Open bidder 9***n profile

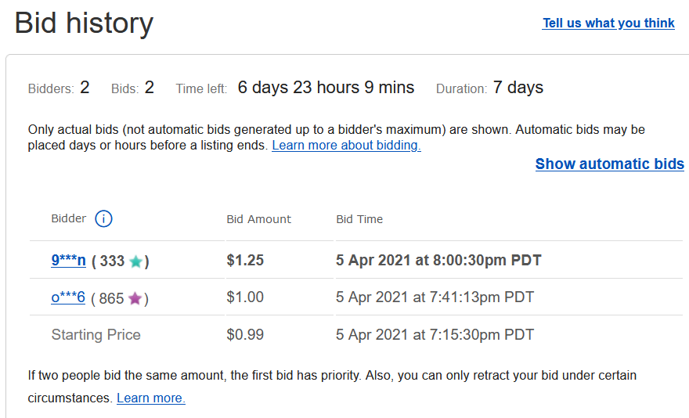[x=69, y=261]
